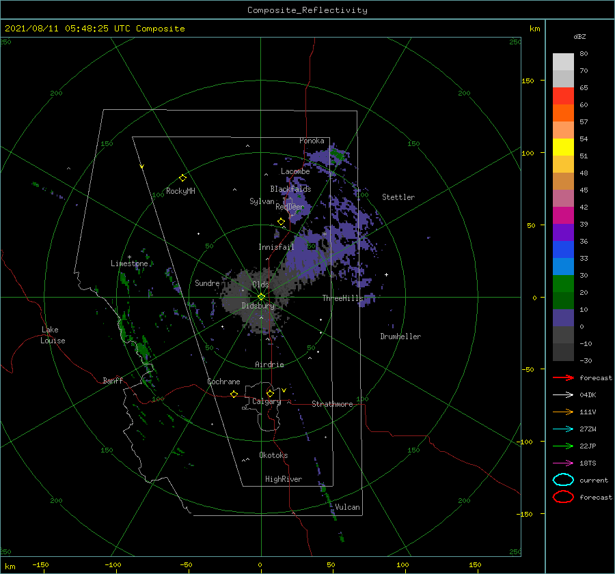Click the 100 tick on right axis

[x=528, y=153]
